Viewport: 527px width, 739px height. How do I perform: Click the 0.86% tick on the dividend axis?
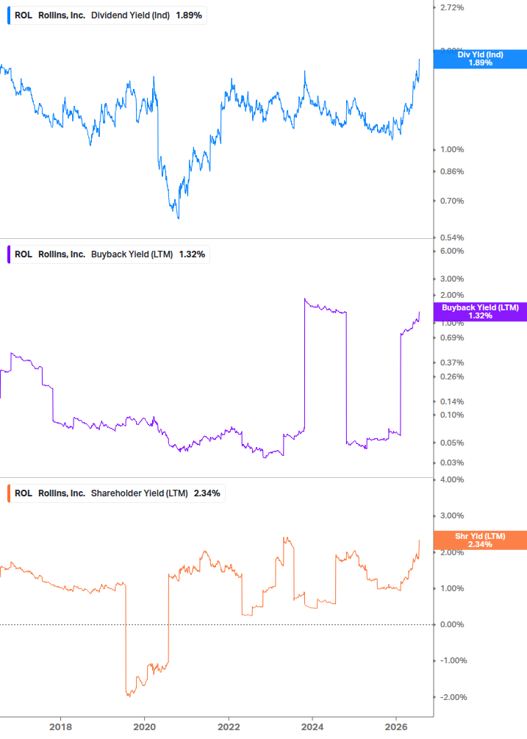pyautogui.click(x=452, y=171)
